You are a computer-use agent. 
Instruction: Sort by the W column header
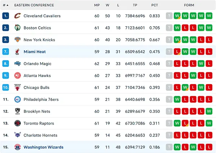tap(107, 5)
